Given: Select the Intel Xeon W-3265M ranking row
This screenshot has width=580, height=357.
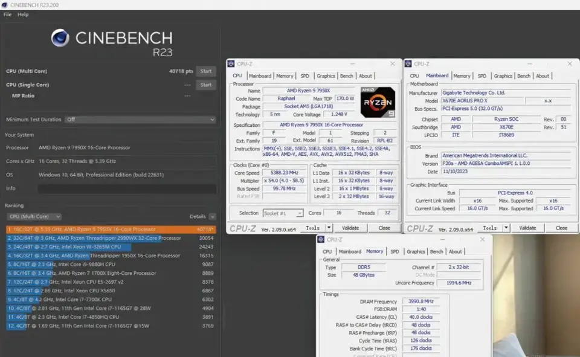Looking at the screenshot, I should pos(111,246).
